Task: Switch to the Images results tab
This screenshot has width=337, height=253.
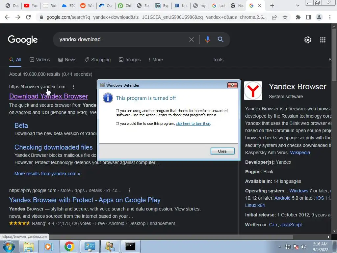Action: pos(130,60)
